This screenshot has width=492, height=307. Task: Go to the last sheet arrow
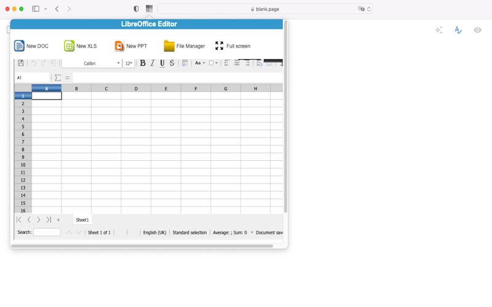coord(49,220)
